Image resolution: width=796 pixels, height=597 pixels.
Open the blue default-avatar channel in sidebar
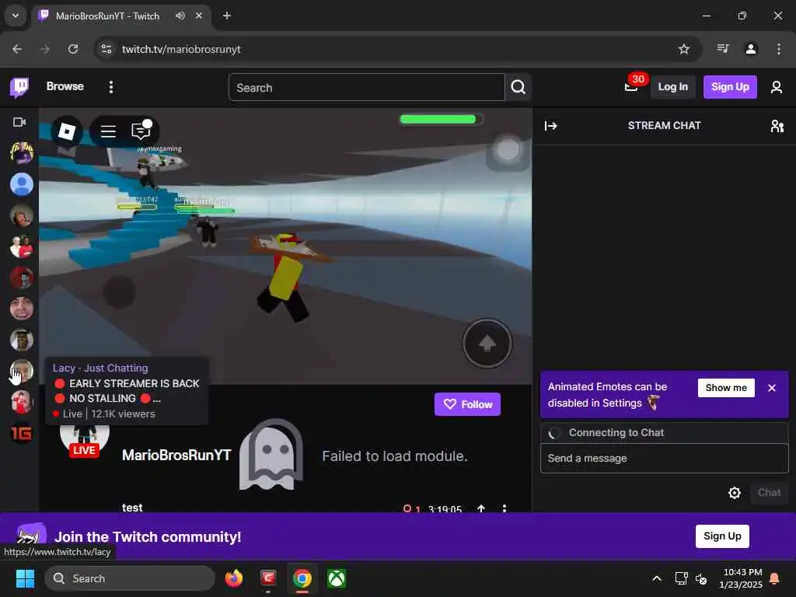coord(21,183)
